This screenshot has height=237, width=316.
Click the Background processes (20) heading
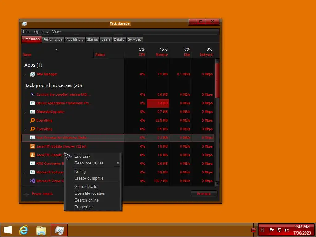pos(53,85)
